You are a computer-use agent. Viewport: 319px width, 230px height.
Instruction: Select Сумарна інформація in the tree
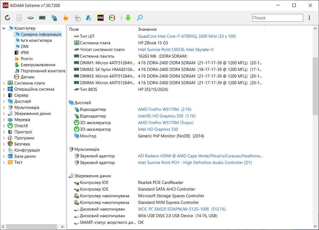click(41, 34)
